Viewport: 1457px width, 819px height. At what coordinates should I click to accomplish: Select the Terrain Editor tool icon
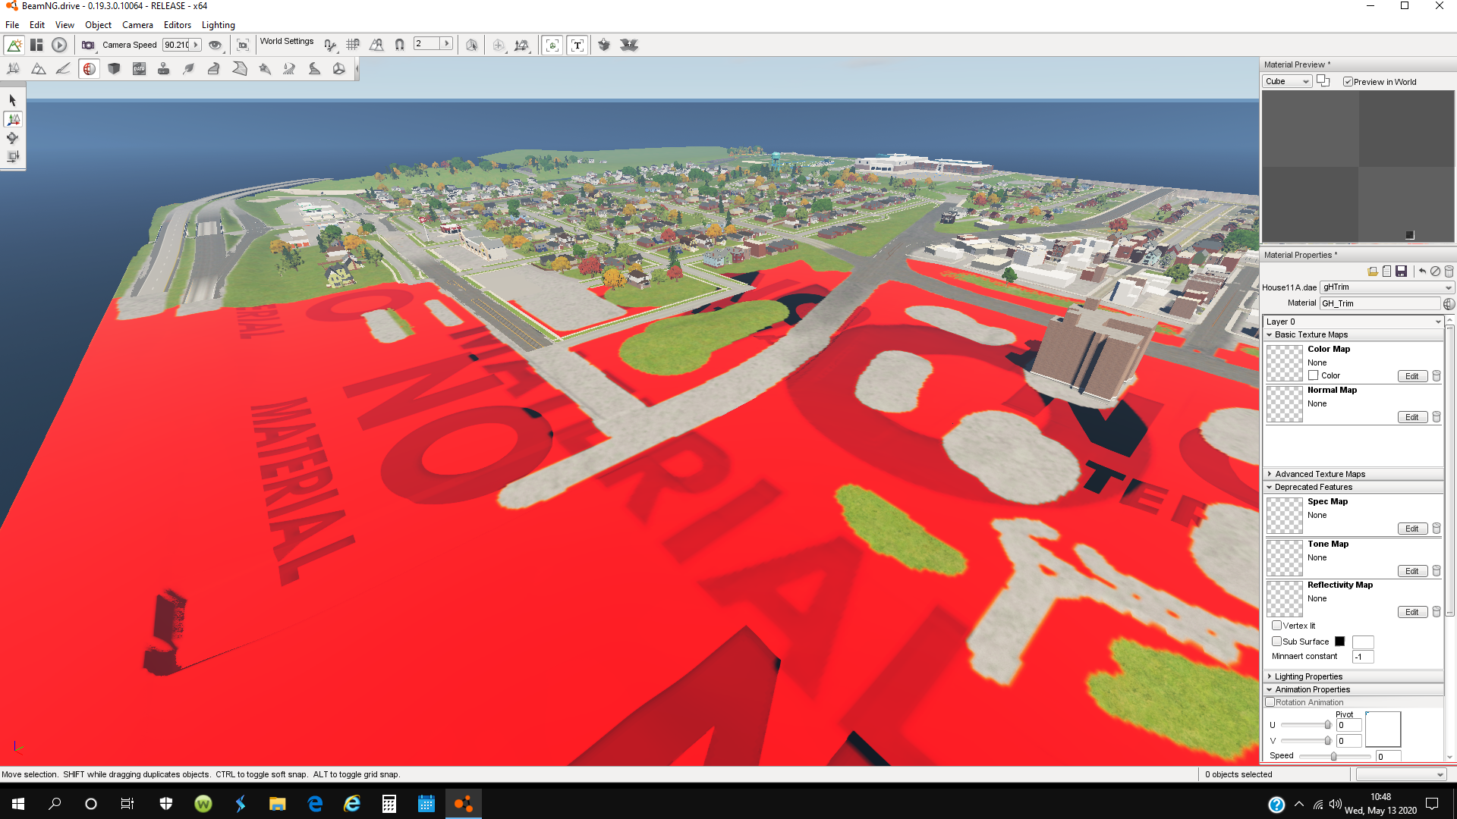(x=38, y=69)
